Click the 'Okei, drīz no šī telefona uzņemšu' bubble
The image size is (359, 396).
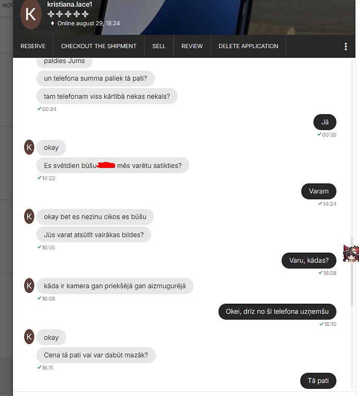pos(277,311)
